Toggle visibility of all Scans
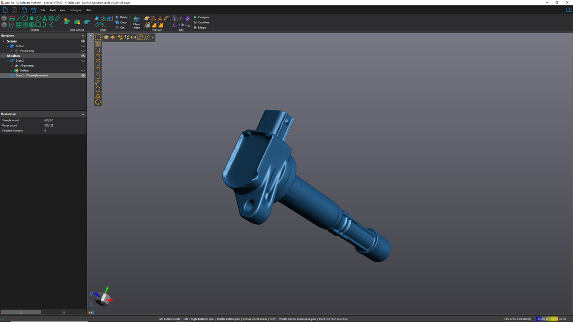 (x=83, y=41)
